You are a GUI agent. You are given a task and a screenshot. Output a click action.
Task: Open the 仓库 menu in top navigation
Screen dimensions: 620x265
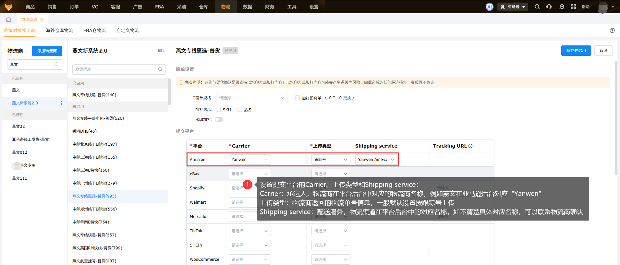[x=203, y=7]
